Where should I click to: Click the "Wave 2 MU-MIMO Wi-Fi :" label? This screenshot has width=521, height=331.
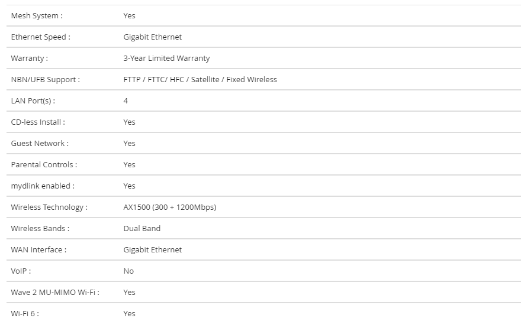[55, 293]
